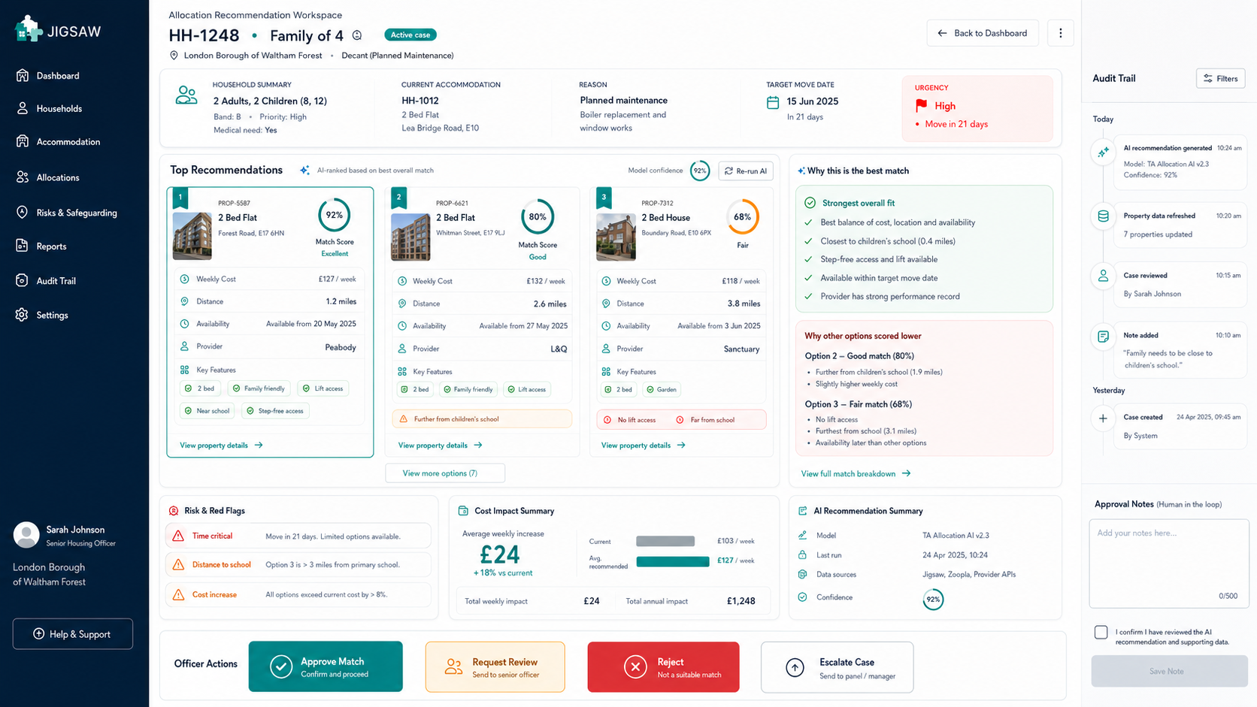Viewport: 1257px width, 707px height.
Task: Click the Further from children's school warning
Action: [482, 419]
